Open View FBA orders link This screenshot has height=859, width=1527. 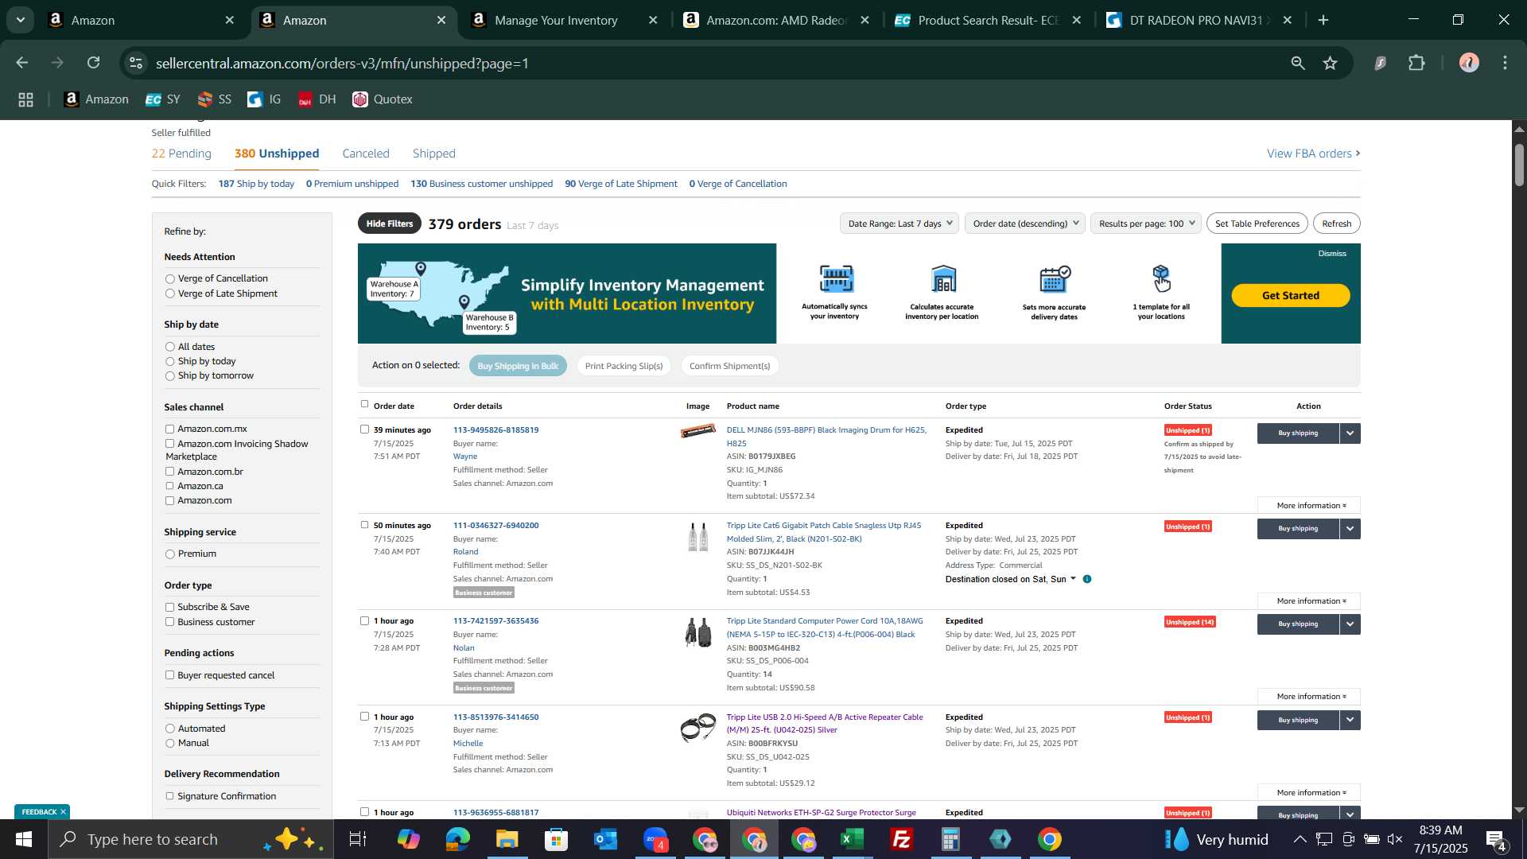(1314, 154)
